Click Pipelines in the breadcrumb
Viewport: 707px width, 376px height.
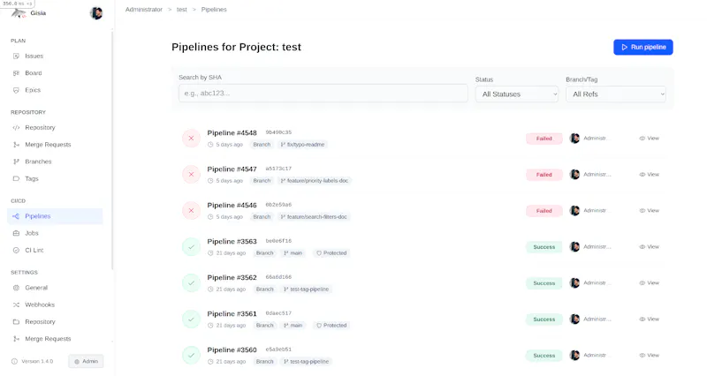pyautogui.click(x=214, y=10)
